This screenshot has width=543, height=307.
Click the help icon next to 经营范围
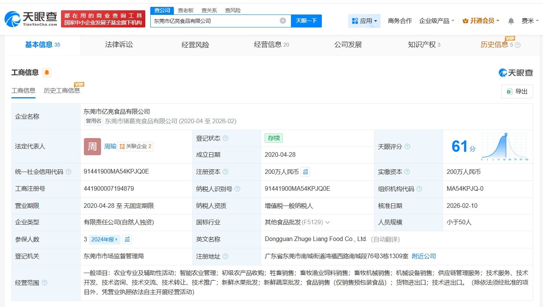(x=44, y=283)
